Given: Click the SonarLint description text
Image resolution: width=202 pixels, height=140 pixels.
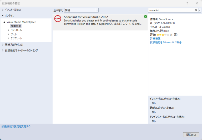Looking at the screenshot, I should pos(103,22).
